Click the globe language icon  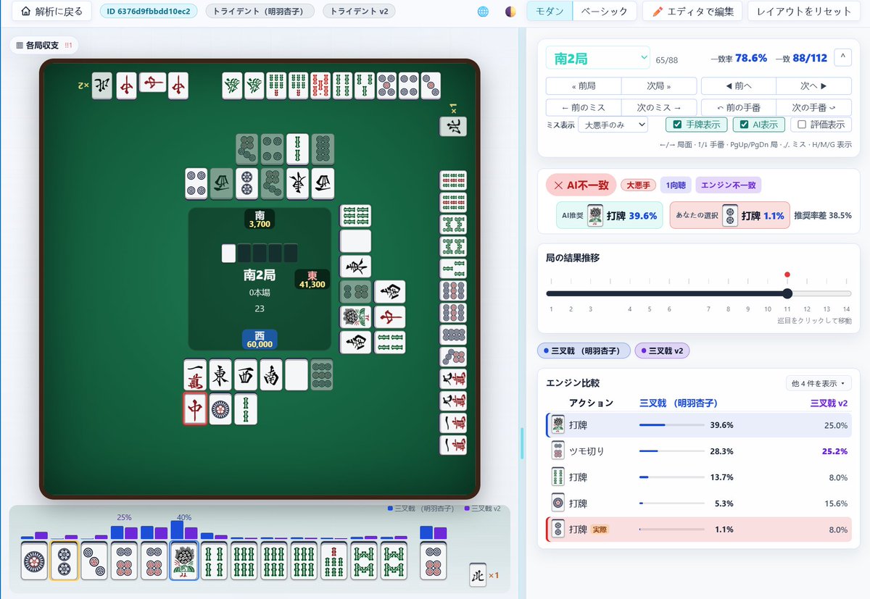tap(483, 12)
